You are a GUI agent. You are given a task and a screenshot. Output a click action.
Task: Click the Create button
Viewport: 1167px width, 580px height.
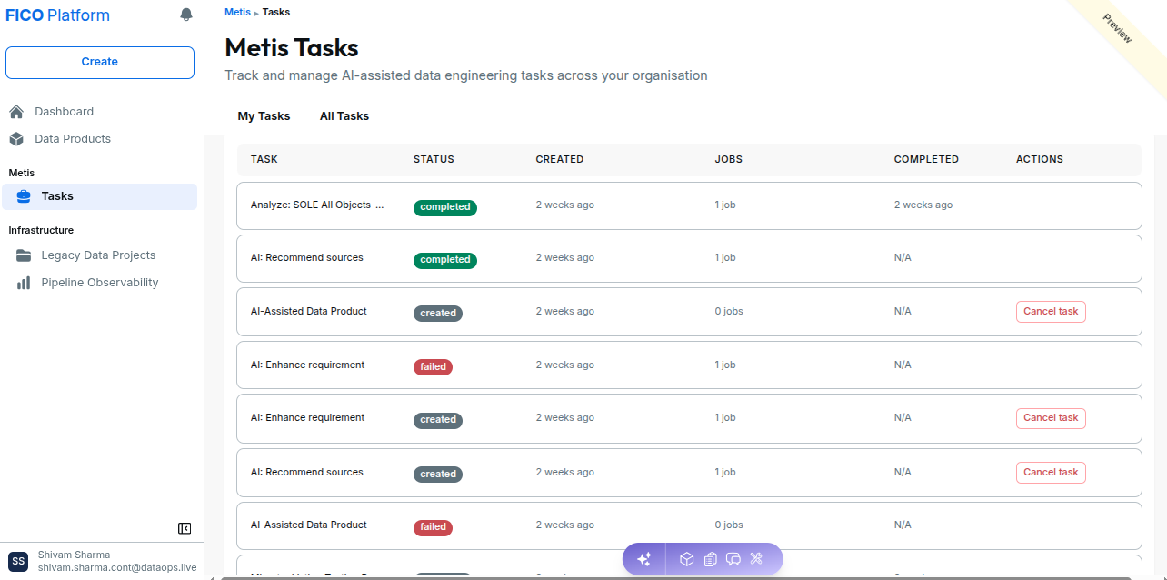coord(100,62)
